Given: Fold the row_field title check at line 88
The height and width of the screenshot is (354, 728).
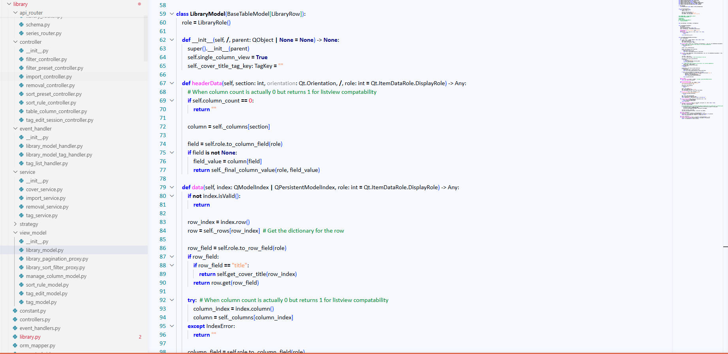Looking at the screenshot, I should point(172,265).
